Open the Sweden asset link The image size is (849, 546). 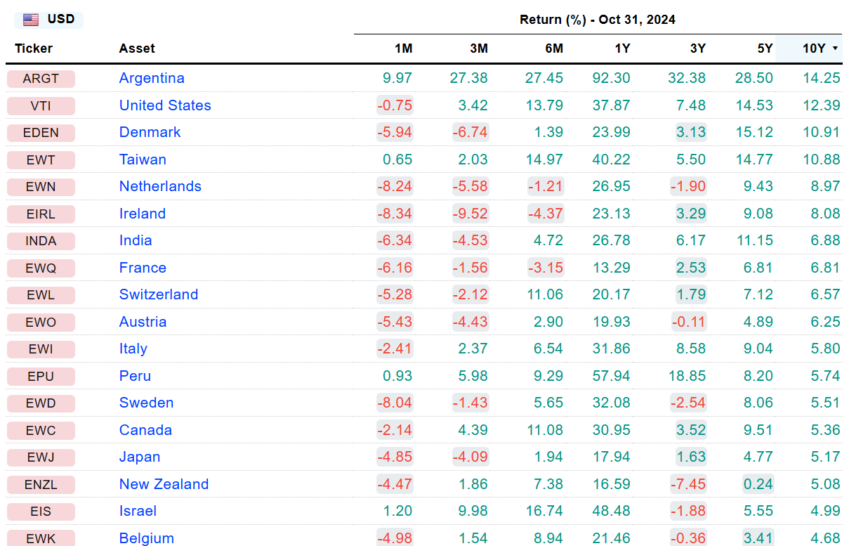pyautogui.click(x=146, y=403)
